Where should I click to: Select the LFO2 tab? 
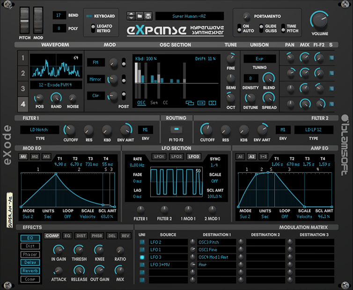pos(176,156)
